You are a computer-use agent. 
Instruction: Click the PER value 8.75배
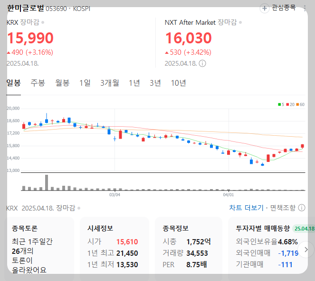click(197, 265)
